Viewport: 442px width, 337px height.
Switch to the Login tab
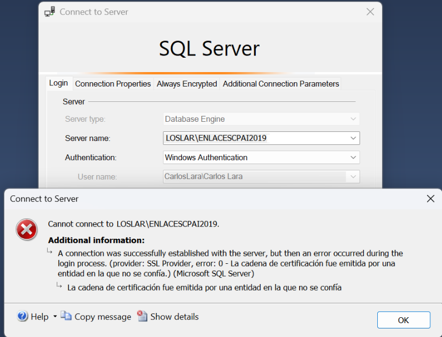click(x=59, y=83)
